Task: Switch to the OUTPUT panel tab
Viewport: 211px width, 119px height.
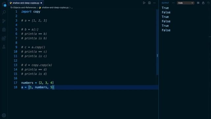Action: click(x=165, y=3)
